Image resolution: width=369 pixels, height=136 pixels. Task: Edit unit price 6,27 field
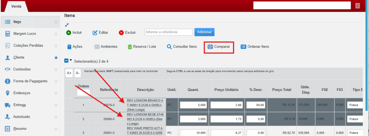[227, 133]
